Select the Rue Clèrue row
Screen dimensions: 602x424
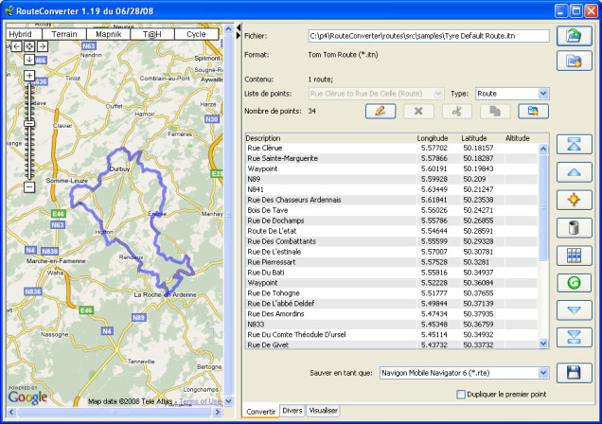392,148
